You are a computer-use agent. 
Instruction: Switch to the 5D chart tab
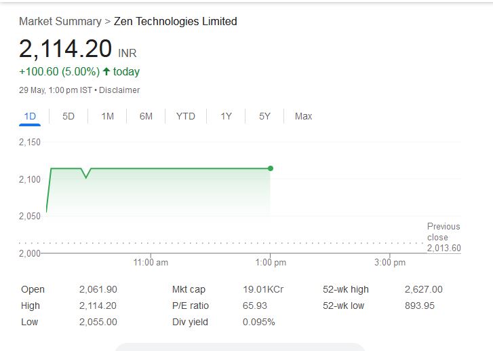pos(68,116)
